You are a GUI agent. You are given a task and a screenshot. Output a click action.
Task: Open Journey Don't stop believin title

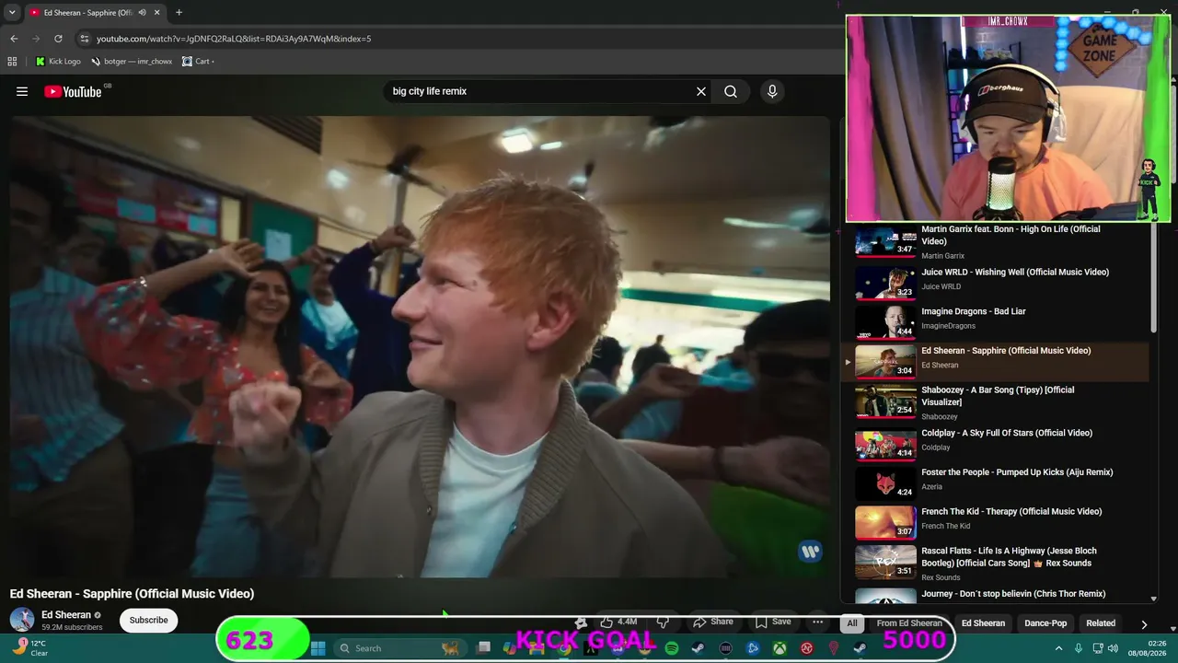pos(1013,594)
